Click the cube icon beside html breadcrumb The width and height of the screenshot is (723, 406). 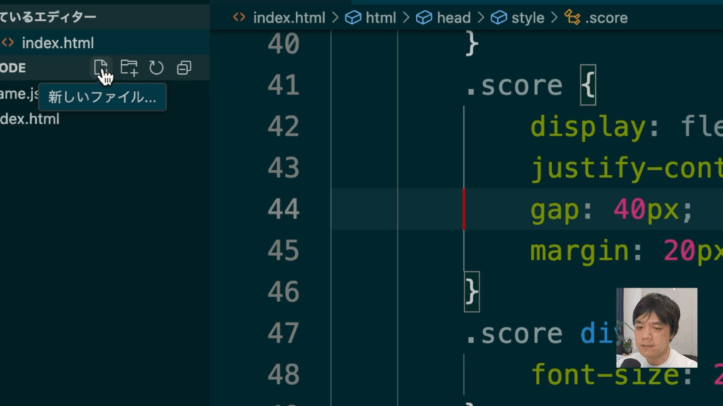click(353, 18)
